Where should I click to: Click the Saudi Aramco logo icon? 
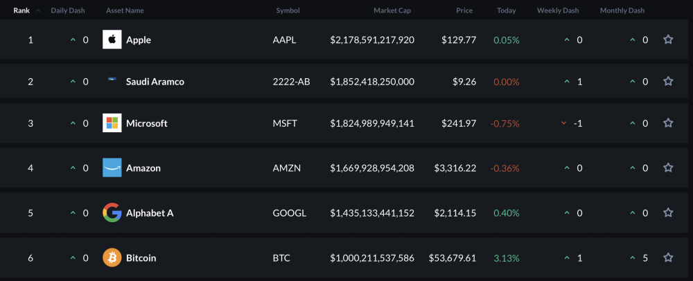pos(112,81)
